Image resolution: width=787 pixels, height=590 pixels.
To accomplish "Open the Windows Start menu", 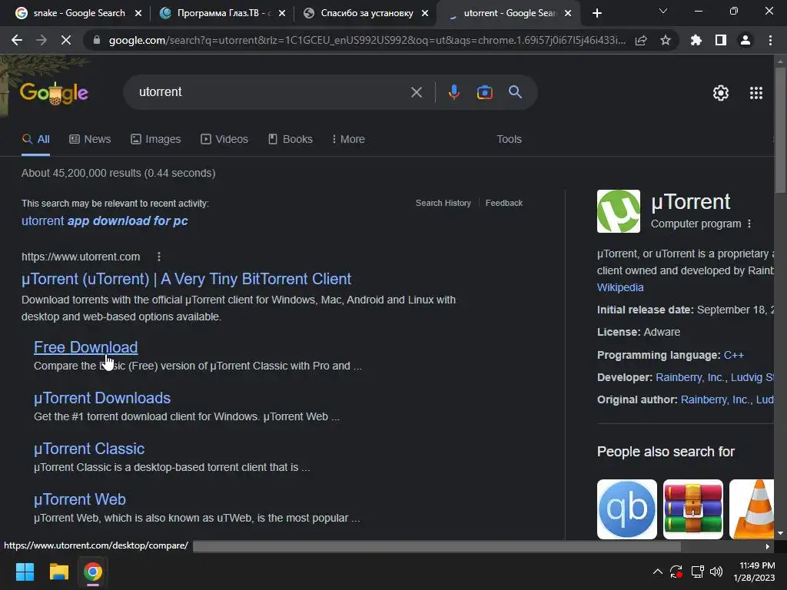I will (25, 572).
